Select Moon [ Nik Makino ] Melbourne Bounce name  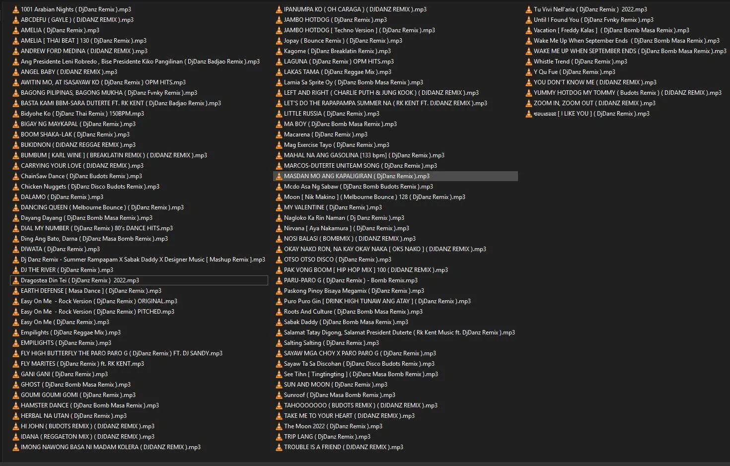click(x=374, y=197)
